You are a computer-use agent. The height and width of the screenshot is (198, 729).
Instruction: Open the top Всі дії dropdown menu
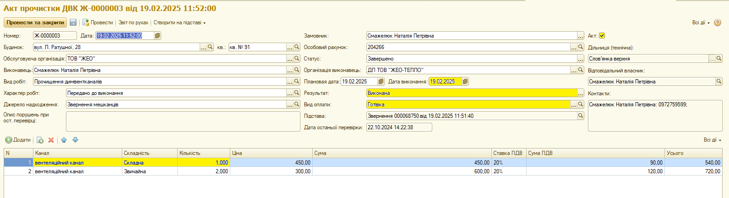point(701,23)
